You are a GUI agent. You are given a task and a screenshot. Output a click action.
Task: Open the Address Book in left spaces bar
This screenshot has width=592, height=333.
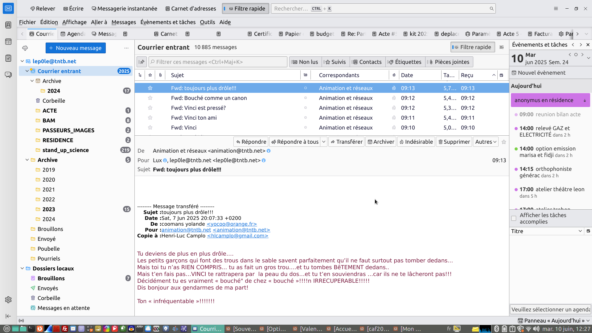8,25
